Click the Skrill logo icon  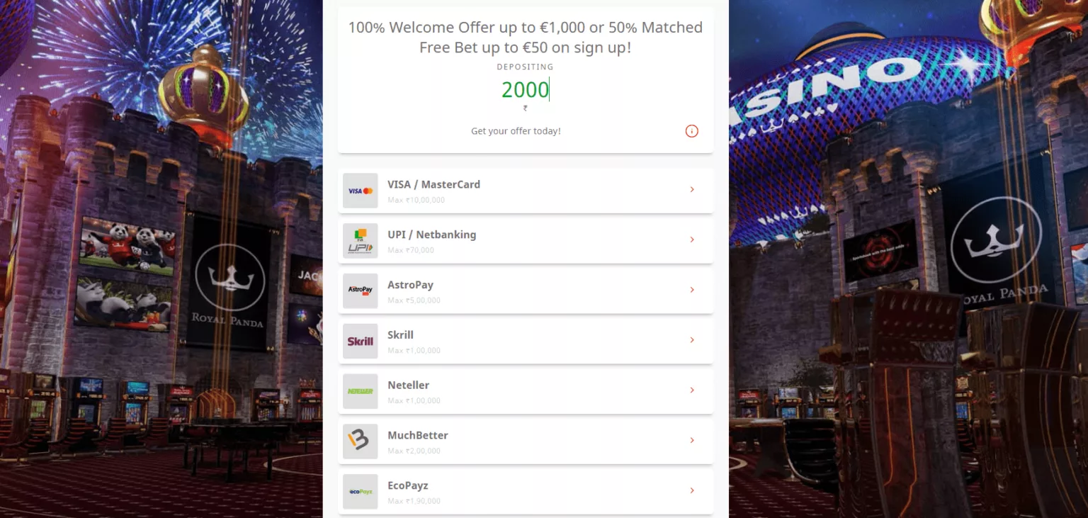coord(361,341)
